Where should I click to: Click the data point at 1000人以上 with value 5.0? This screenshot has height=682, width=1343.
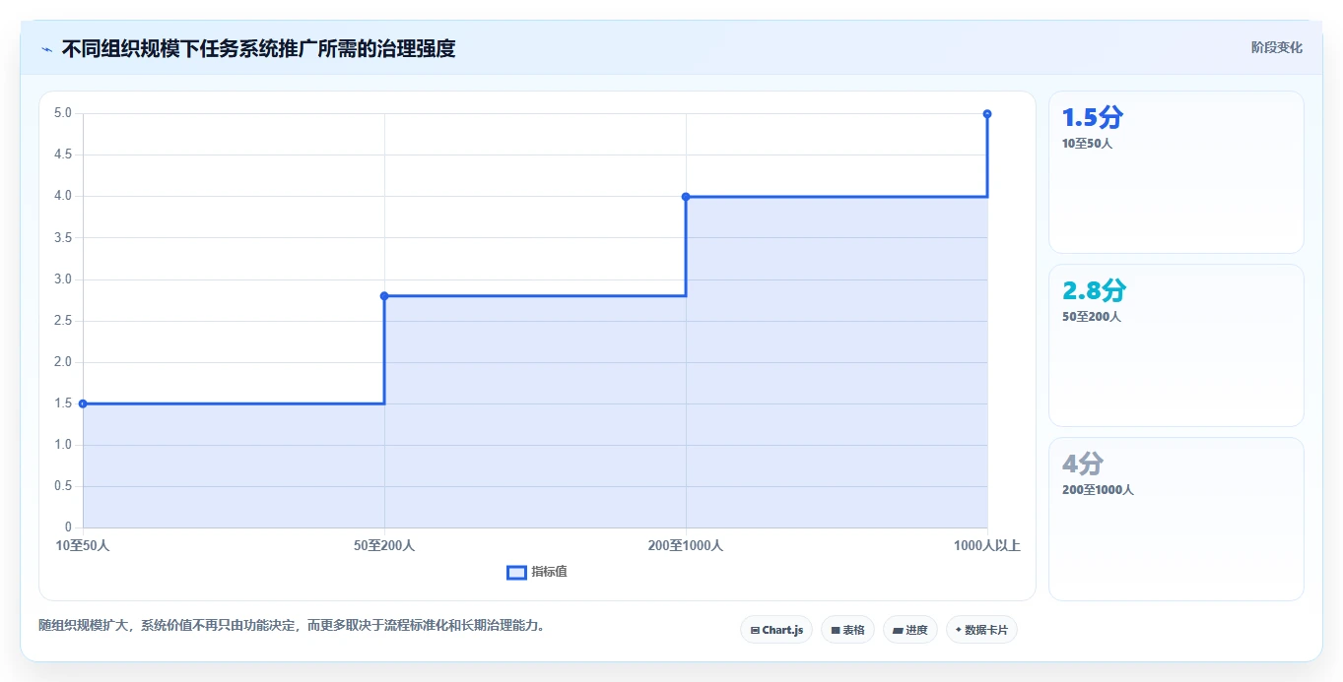tap(987, 113)
